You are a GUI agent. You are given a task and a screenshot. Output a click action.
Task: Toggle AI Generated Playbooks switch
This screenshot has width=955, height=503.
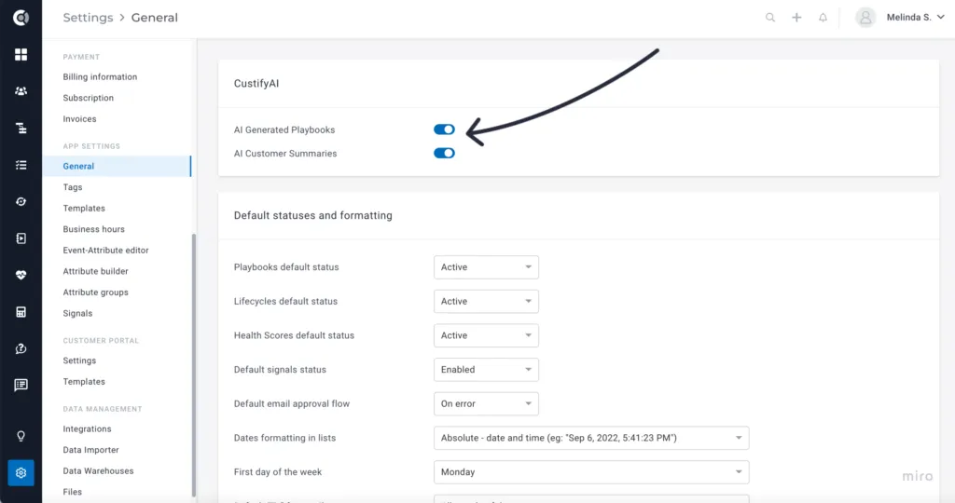444,129
